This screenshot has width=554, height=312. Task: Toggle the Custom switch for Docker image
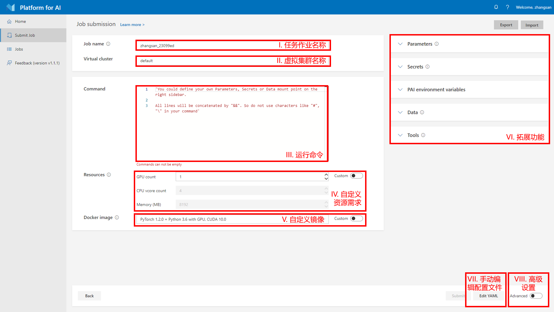tap(356, 219)
